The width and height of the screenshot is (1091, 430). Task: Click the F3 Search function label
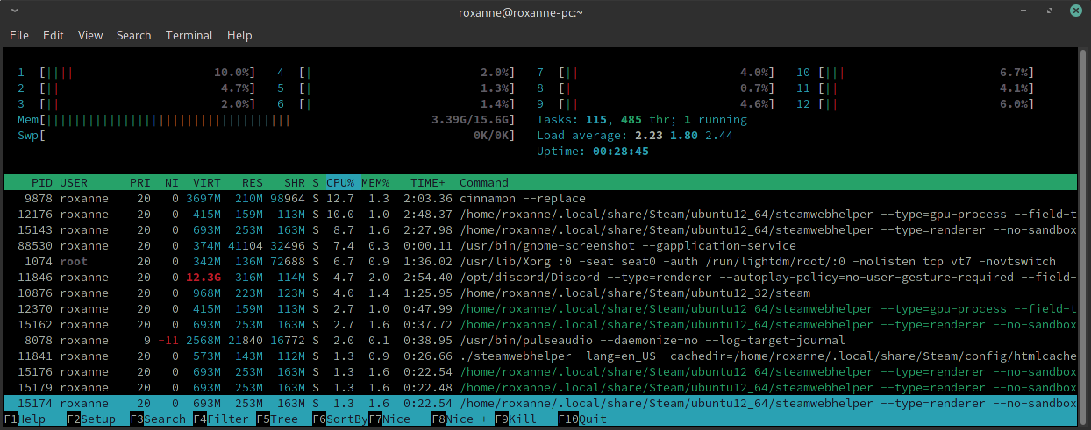coord(158,419)
